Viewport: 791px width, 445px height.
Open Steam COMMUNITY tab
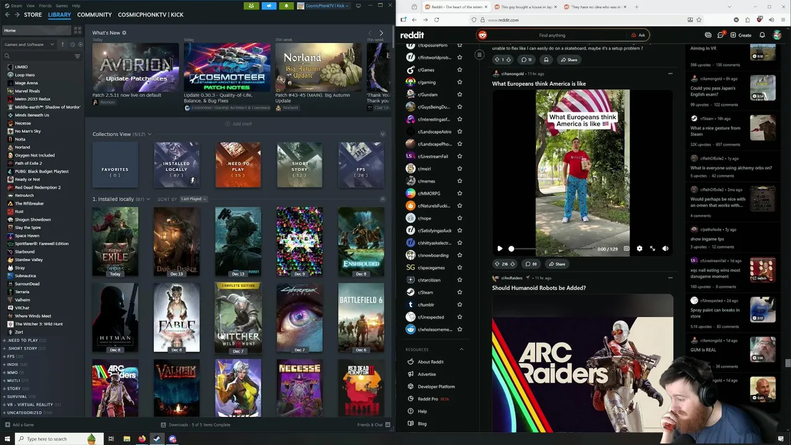pos(95,14)
